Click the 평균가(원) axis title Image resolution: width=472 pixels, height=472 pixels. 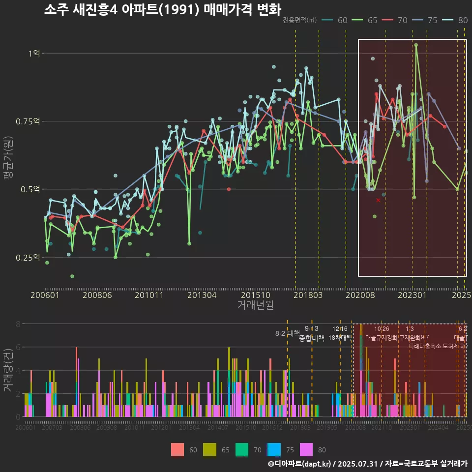8,158
